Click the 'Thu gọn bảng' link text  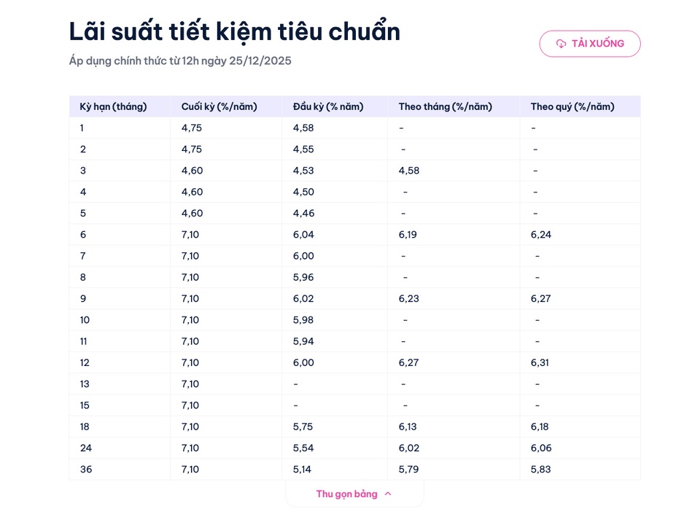(x=347, y=494)
